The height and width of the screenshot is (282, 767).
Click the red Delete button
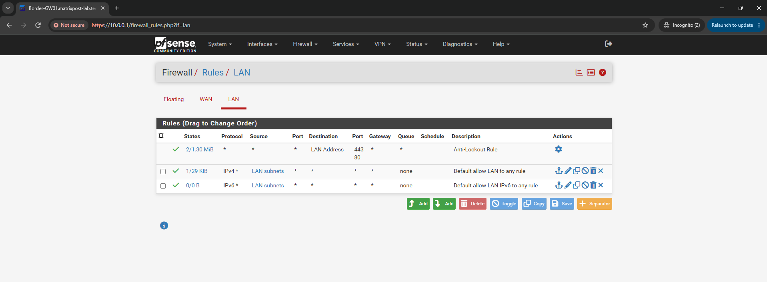click(473, 204)
